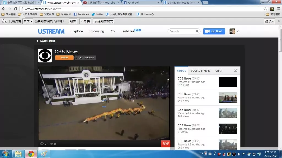Viewport: 282px width, 158px height.
Task: Click the browser forward arrow
Action: click(10, 9)
